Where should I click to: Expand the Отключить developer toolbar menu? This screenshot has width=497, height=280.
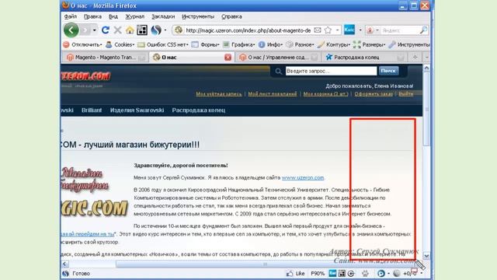[x=82, y=45]
